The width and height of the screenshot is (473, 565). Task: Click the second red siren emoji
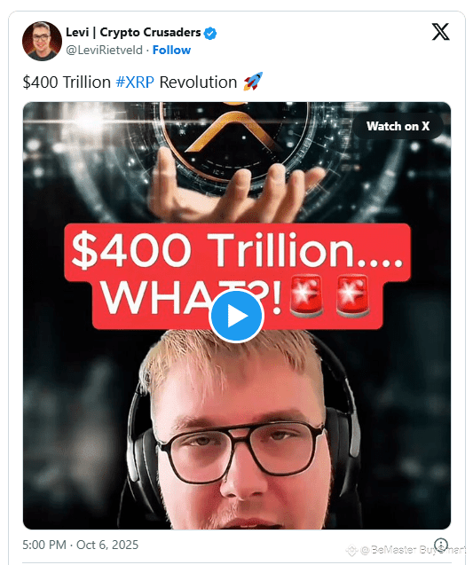(x=352, y=296)
